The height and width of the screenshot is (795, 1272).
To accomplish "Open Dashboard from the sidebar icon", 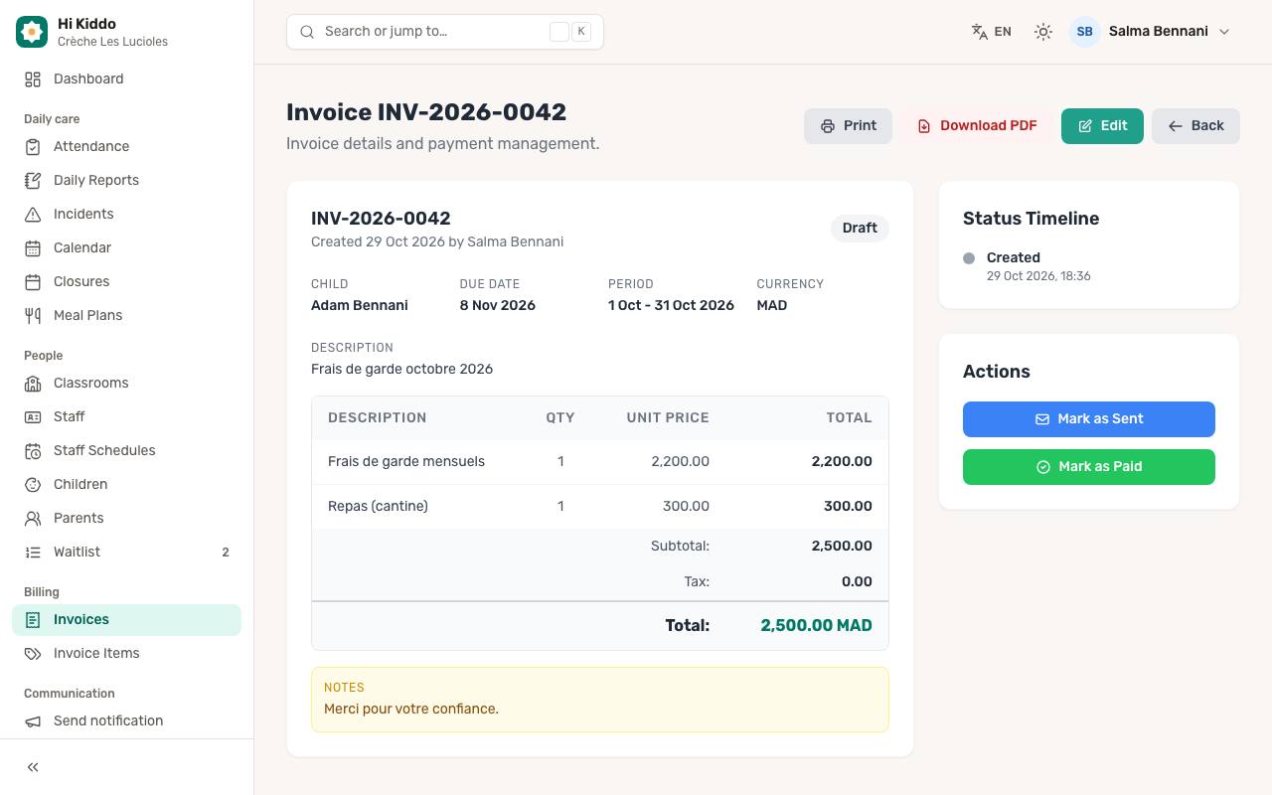I will coord(33,79).
